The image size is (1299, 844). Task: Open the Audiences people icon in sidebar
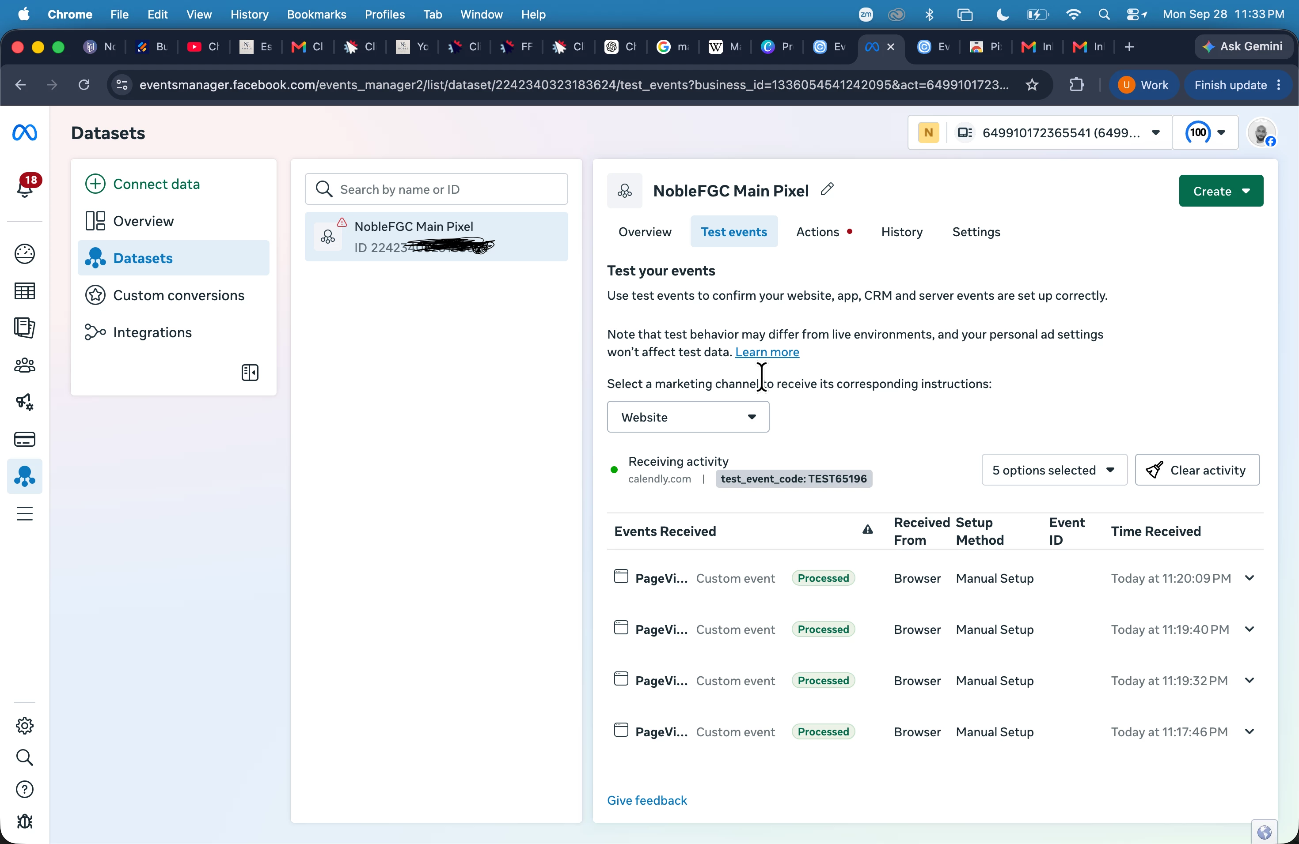(25, 365)
